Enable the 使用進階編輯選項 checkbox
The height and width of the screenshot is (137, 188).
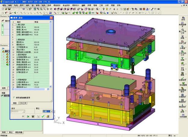14,97
